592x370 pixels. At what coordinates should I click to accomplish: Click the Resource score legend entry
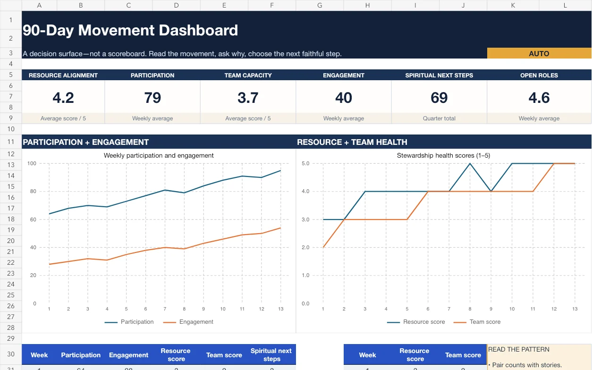coord(416,322)
